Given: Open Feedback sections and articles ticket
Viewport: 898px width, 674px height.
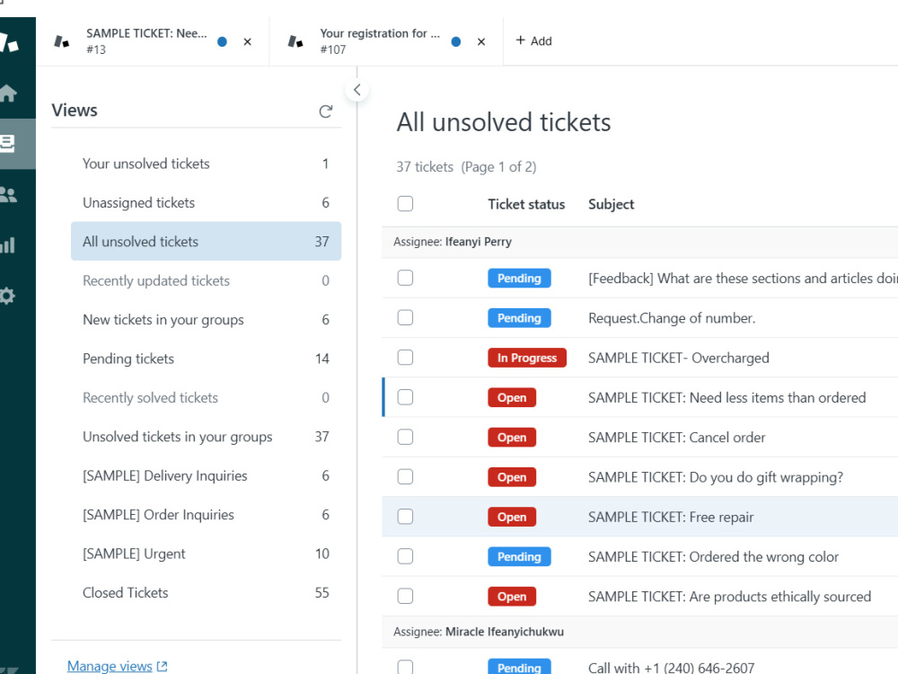Looking at the screenshot, I should (x=743, y=279).
